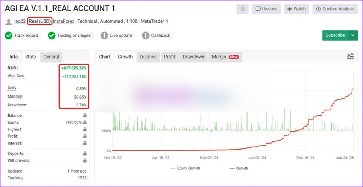The height and width of the screenshot is (187, 363).
Task: Switch to the Drawdown chart tab
Action: (193, 57)
